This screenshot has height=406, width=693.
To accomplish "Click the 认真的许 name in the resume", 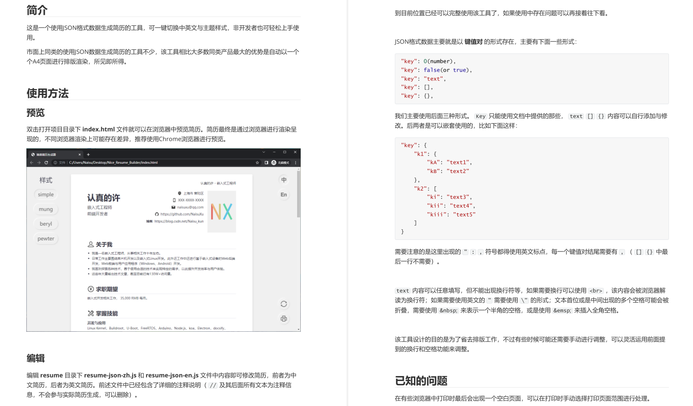I will coord(103,198).
